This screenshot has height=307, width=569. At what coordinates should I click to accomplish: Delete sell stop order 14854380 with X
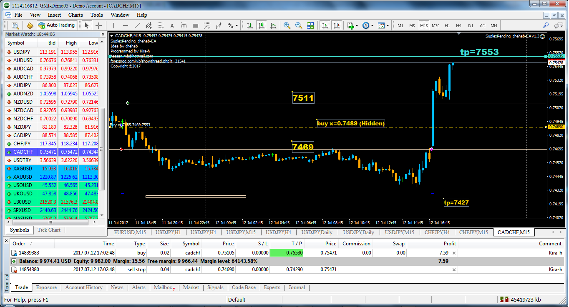point(454,270)
